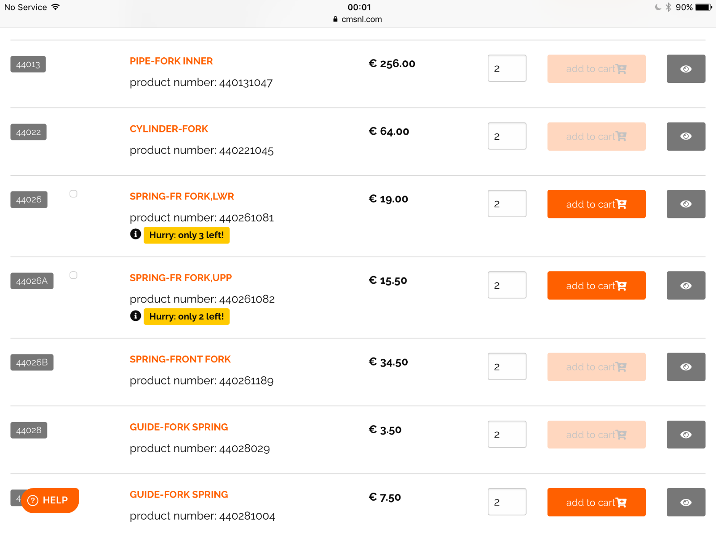Screen dimensions: 716x537
Task: Add SPRING-FR FORK,LWR to cart
Action: [596, 204]
